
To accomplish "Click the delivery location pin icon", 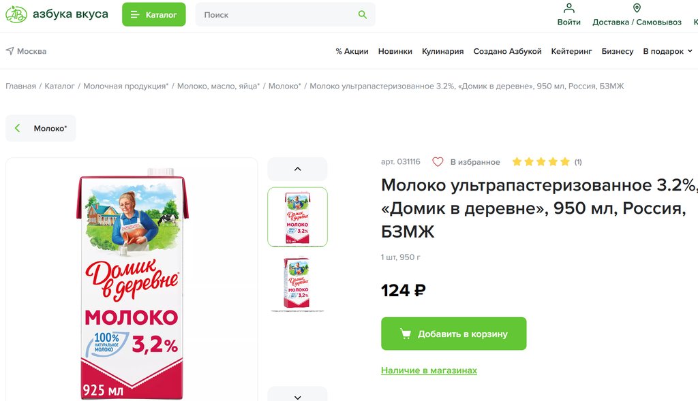I will [x=637, y=8].
